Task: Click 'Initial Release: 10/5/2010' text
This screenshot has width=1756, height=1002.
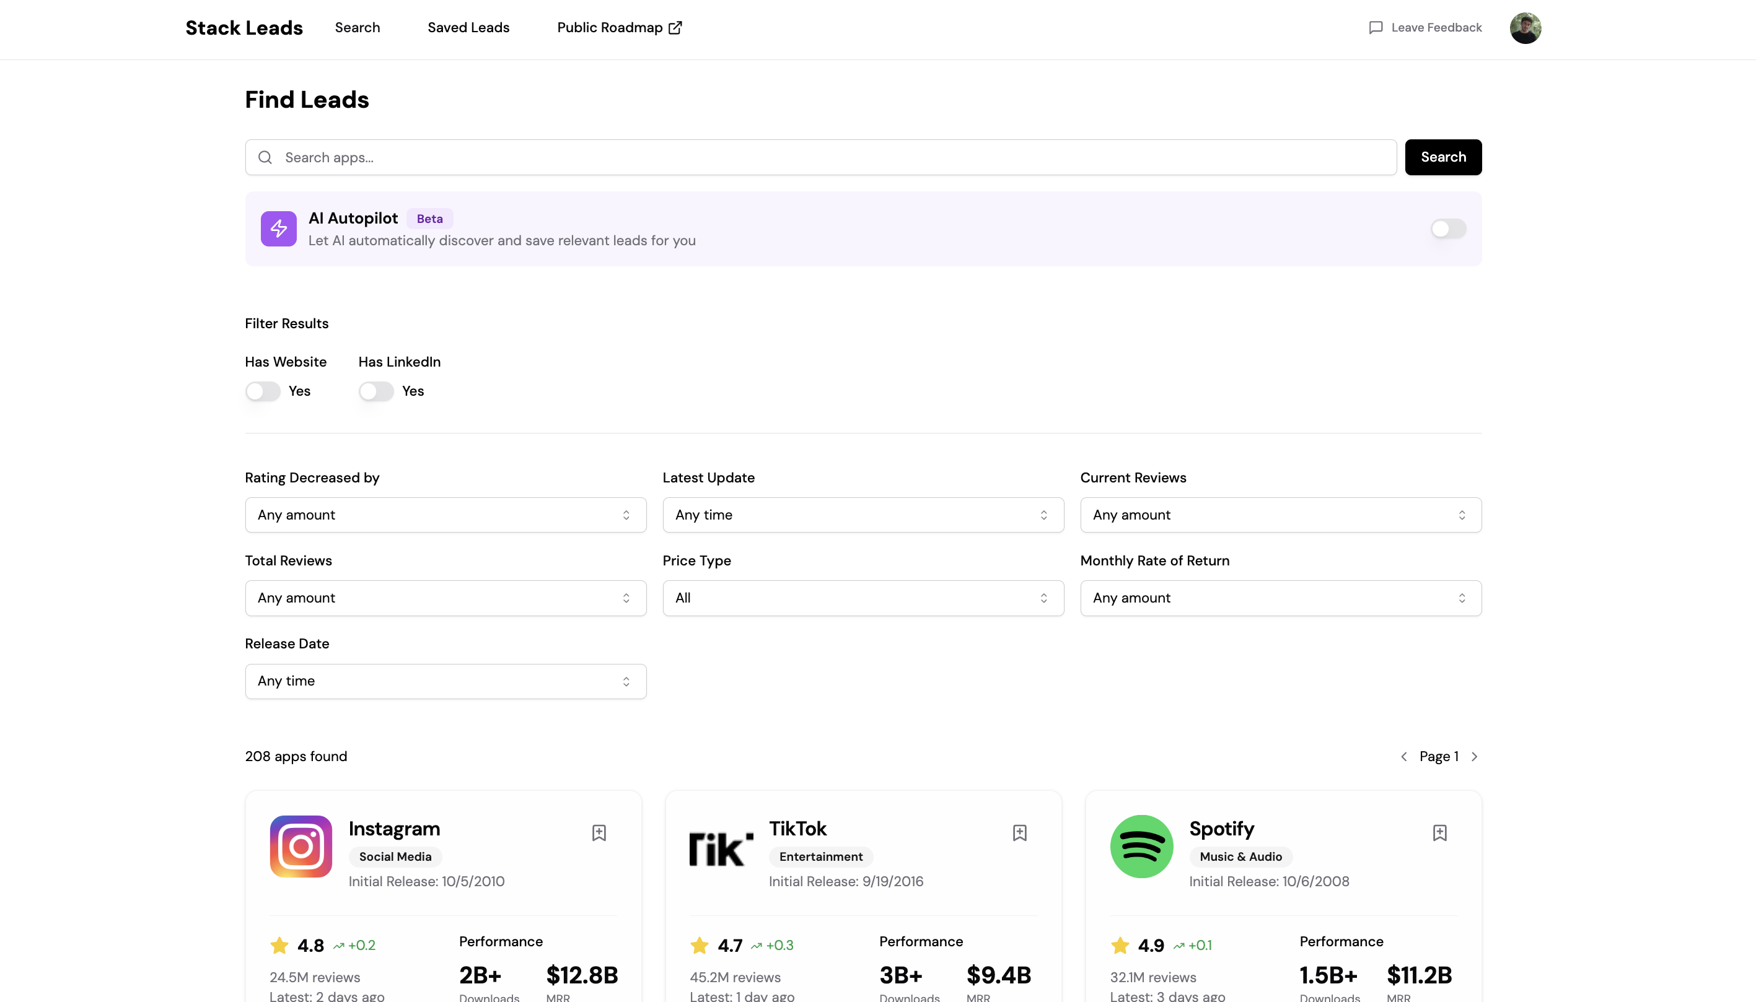Action: (x=426, y=882)
